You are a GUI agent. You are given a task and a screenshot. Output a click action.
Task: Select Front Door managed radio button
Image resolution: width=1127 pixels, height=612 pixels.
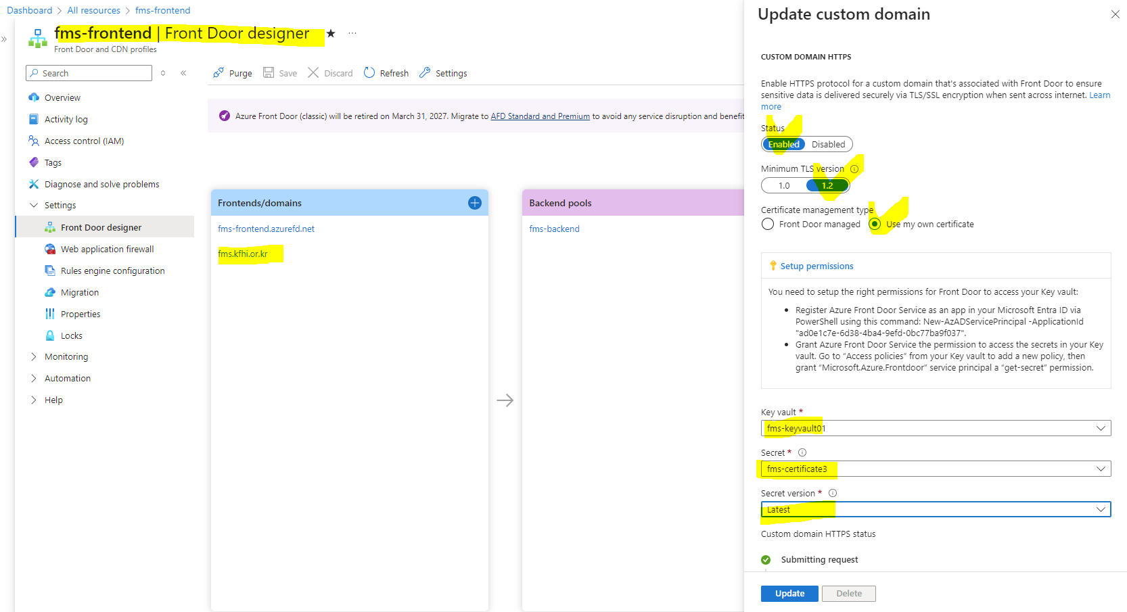tap(768, 224)
